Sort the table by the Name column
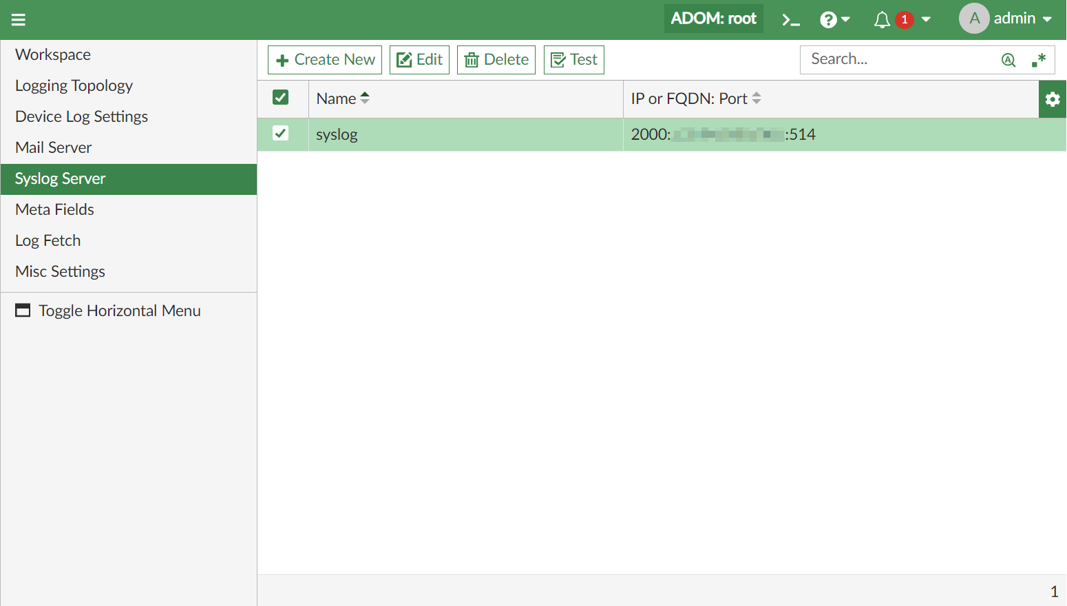This screenshot has height=606, width=1067. click(364, 98)
